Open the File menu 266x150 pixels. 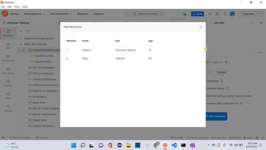pyautogui.click(x=3, y=7)
